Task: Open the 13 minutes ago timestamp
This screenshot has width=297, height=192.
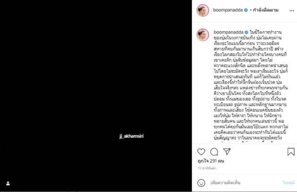Action: 207,168
